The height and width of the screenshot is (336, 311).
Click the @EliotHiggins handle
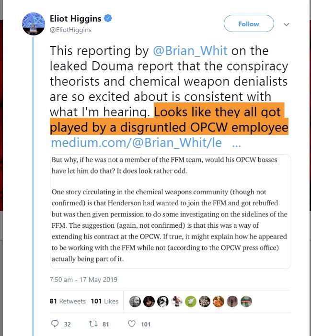coord(70,30)
